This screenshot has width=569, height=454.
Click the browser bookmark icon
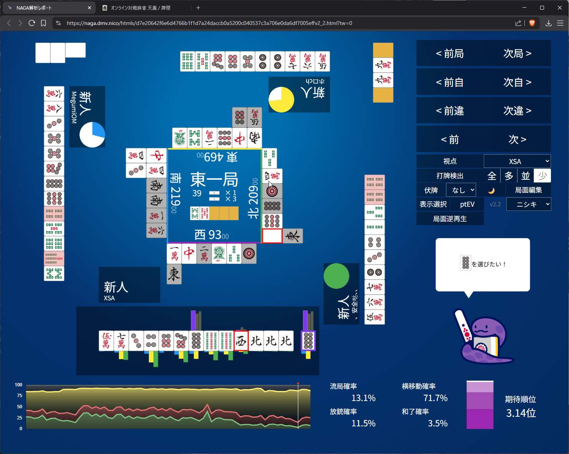point(43,23)
